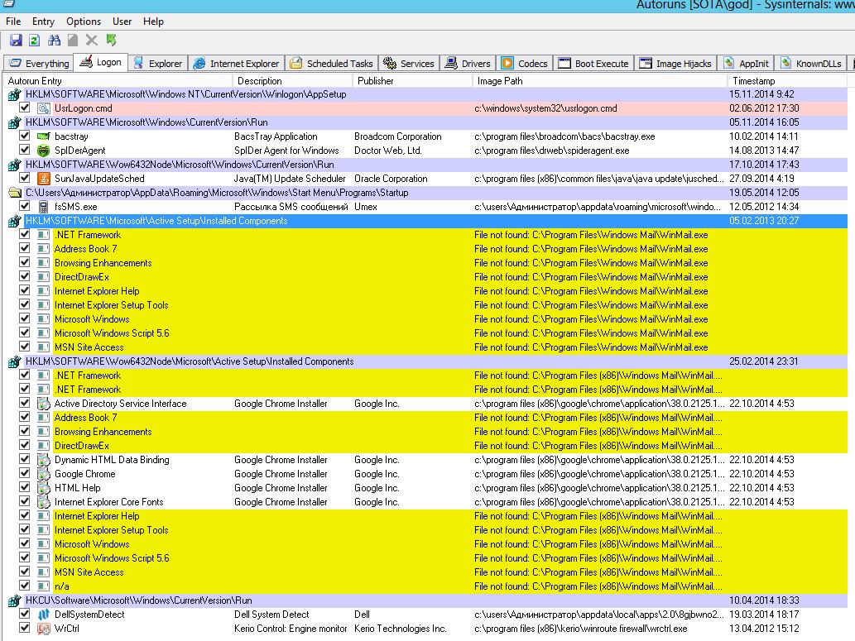
Task: Open the Entry menu
Action: point(43,22)
